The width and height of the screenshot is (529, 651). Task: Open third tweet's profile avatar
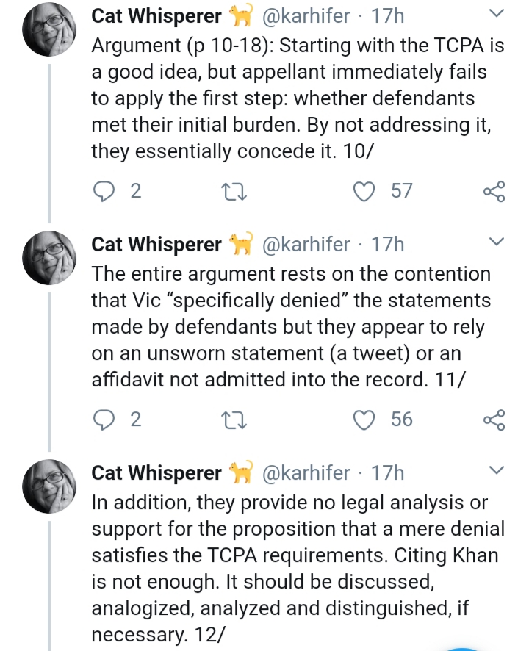(49, 486)
